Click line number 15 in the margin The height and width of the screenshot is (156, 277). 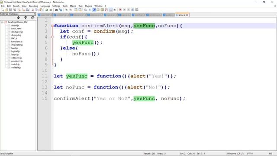(45, 98)
